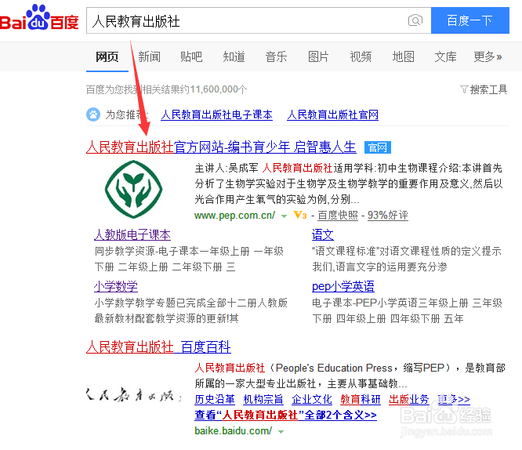This screenshot has height=450, width=522.
Task: Click the 百度一下 search button
Action: pyautogui.click(x=470, y=20)
